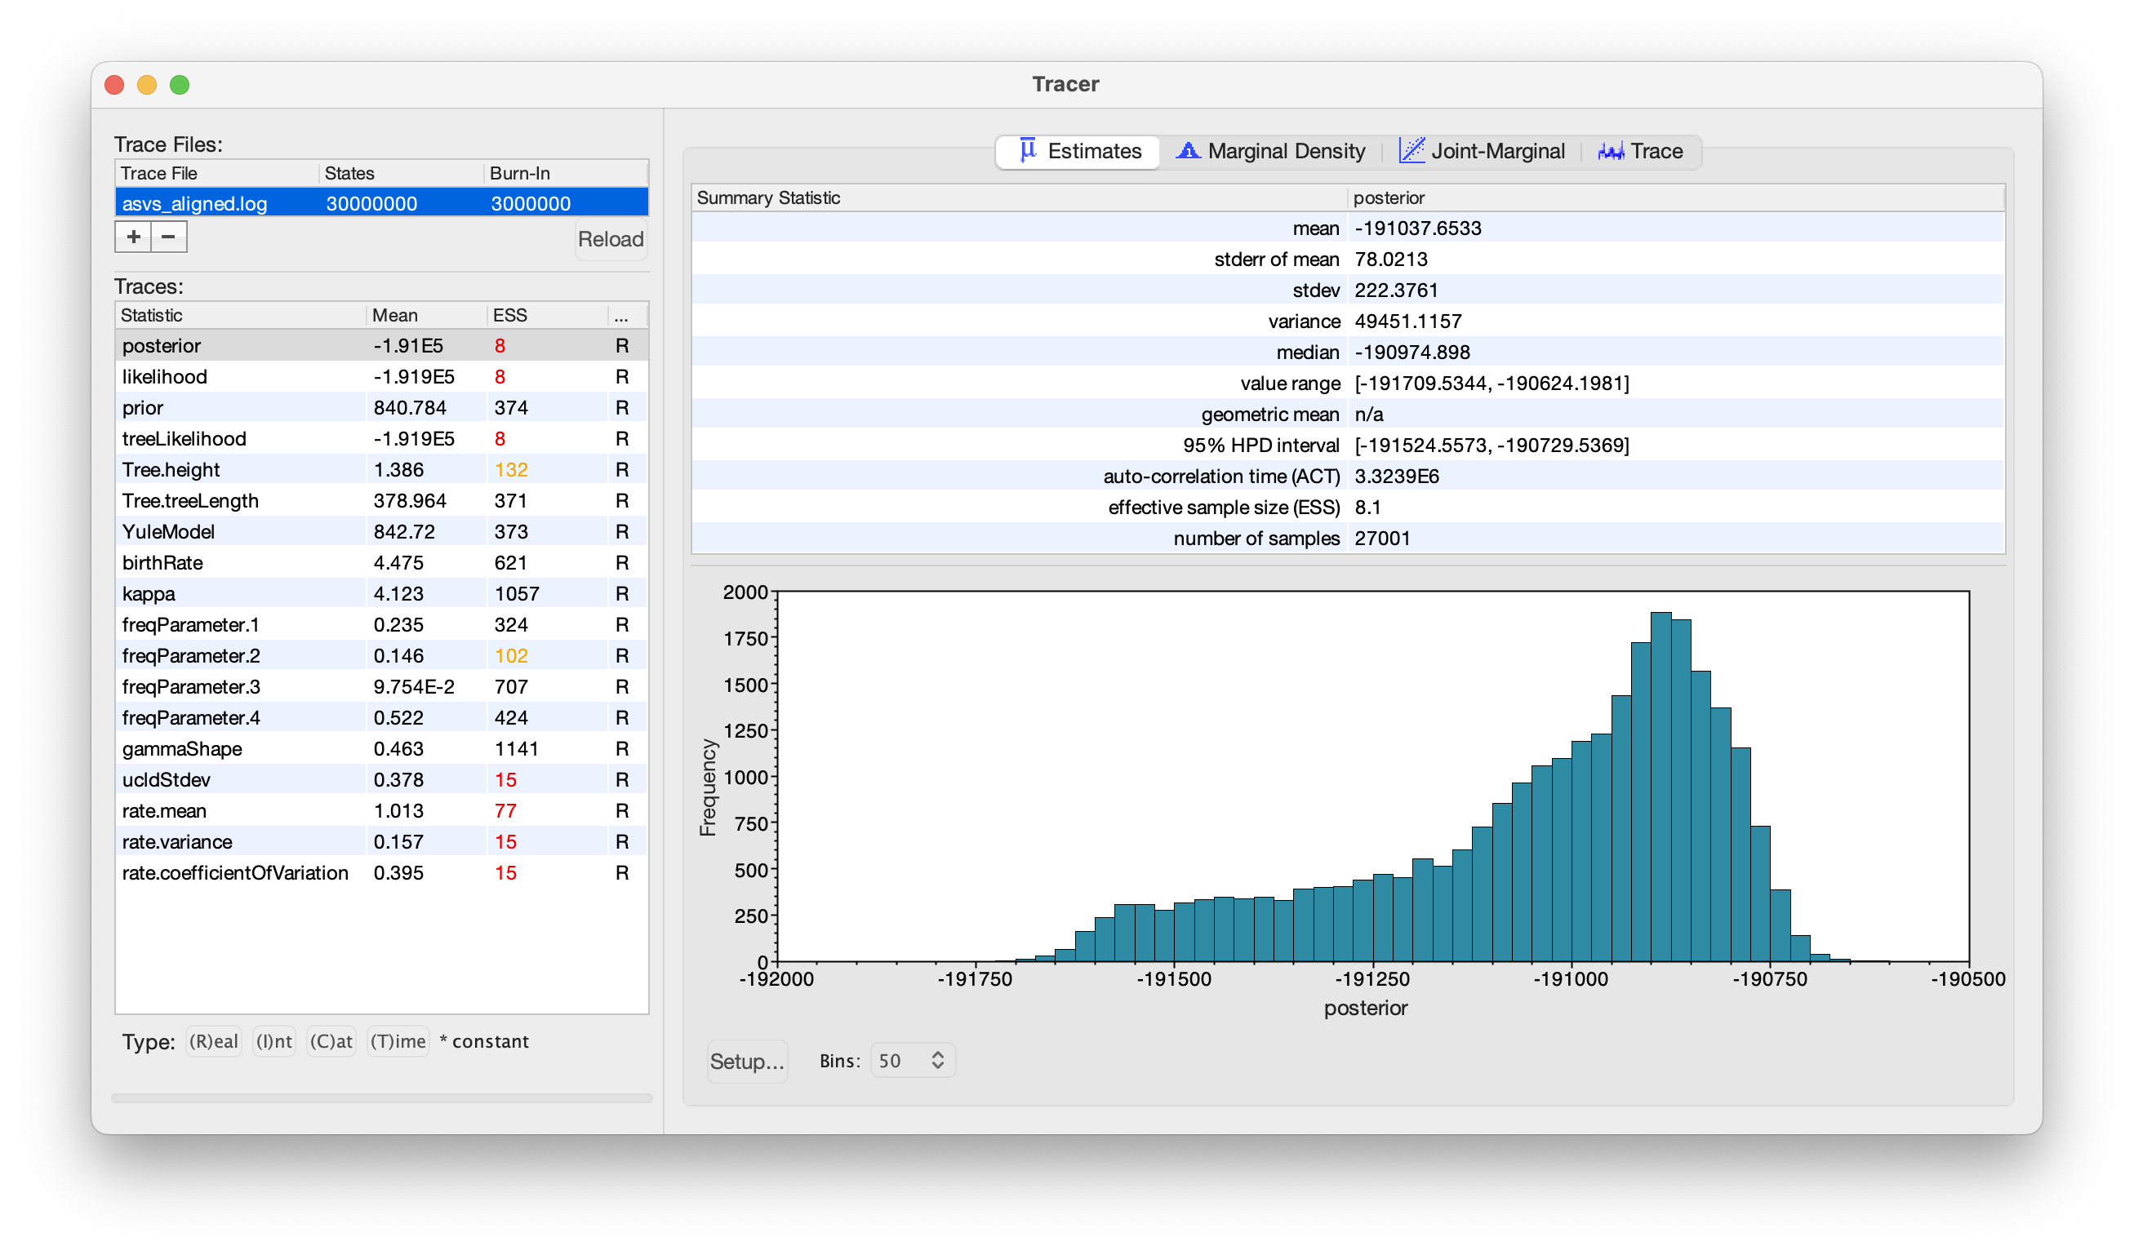2134x1255 pixels.
Task: Click the Trace waveform icon
Action: tap(1611, 151)
